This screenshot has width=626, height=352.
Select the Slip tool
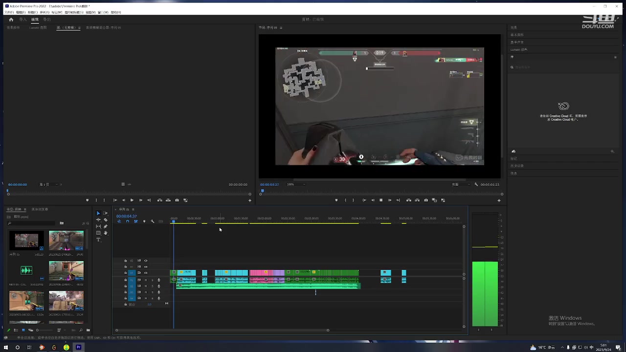pyautogui.click(x=98, y=226)
